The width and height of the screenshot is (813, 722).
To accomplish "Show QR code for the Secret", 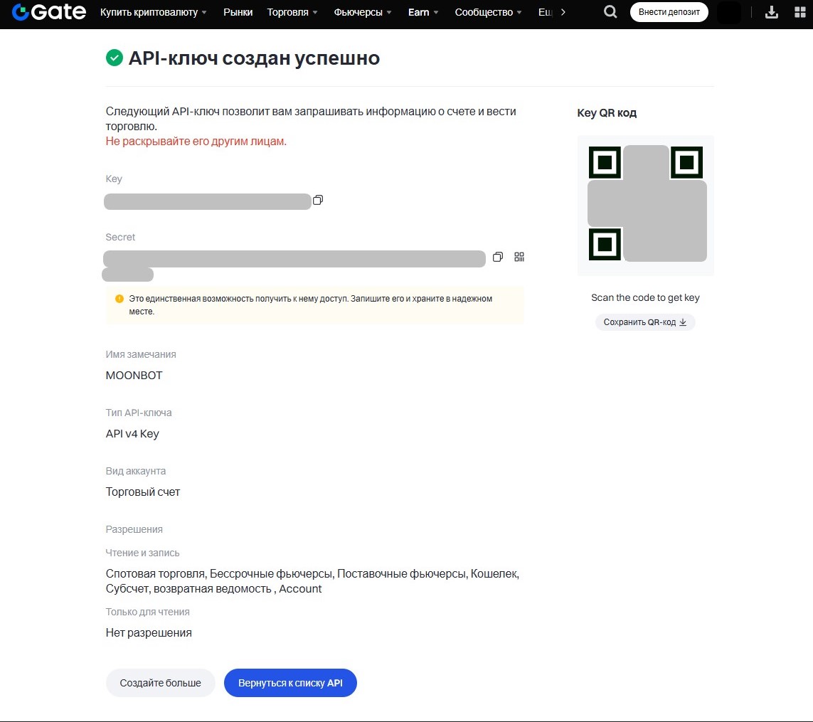I will (x=519, y=258).
